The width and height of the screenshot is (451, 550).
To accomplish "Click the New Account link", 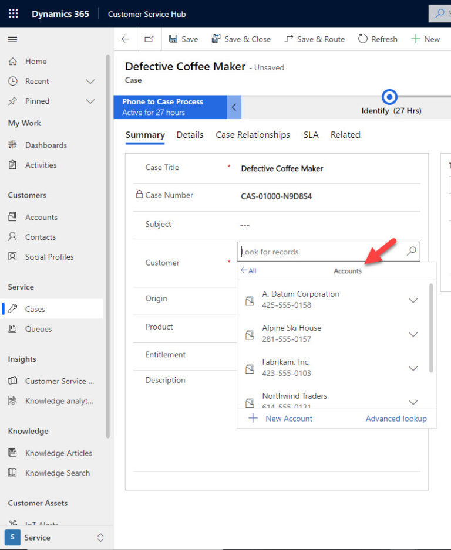I will [289, 419].
